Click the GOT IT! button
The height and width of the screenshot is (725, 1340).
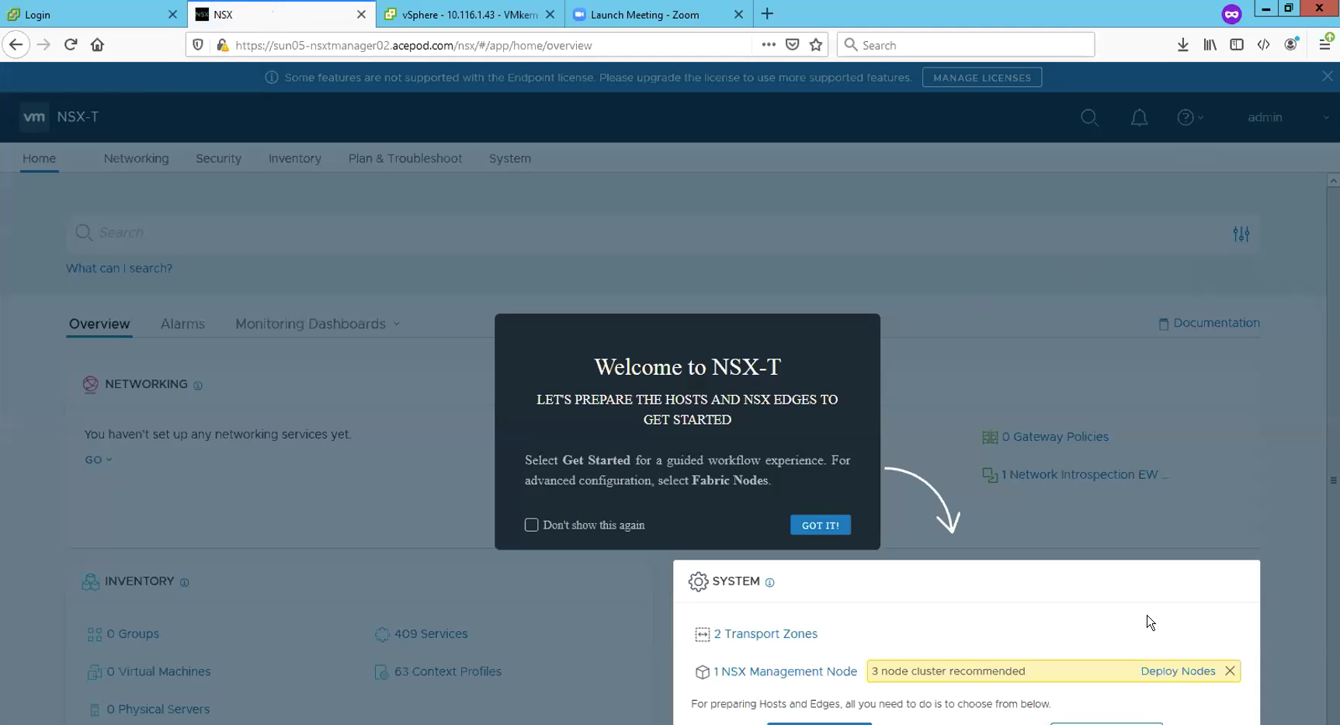click(x=821, y=525)
